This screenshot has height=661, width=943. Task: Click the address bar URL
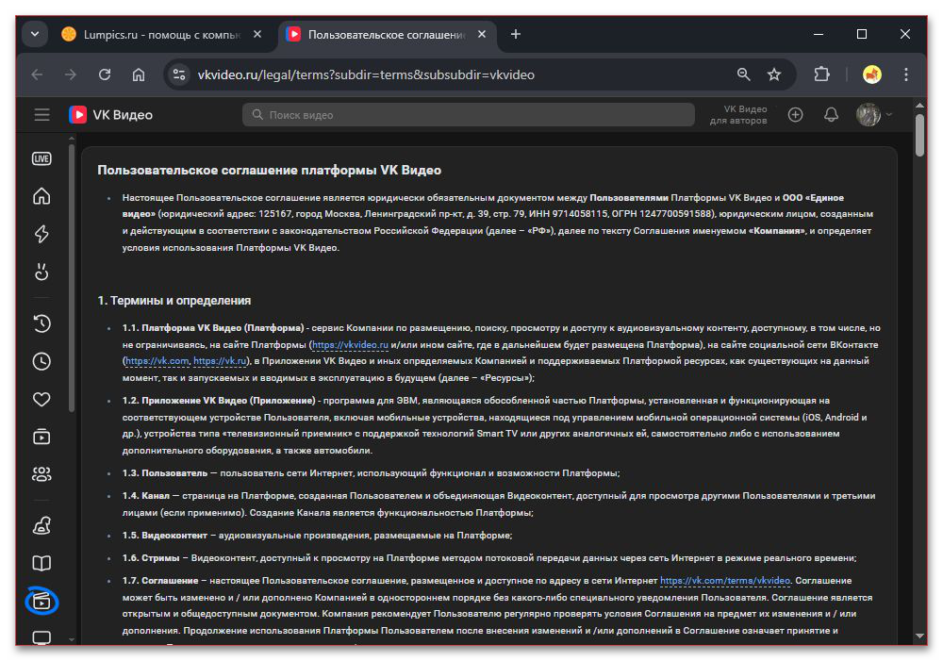(x=366, y=74)
